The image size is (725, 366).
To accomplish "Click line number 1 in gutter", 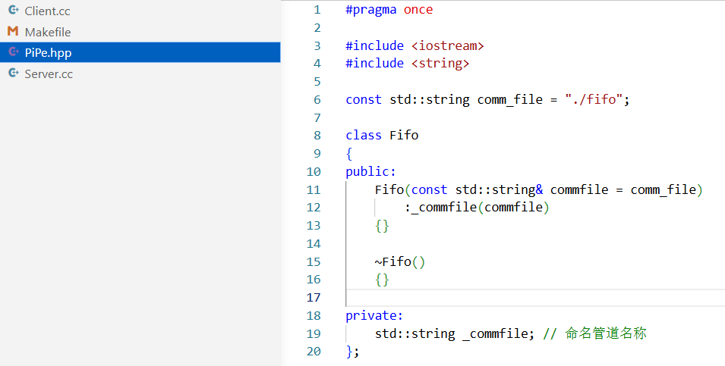I will point(317,10).
